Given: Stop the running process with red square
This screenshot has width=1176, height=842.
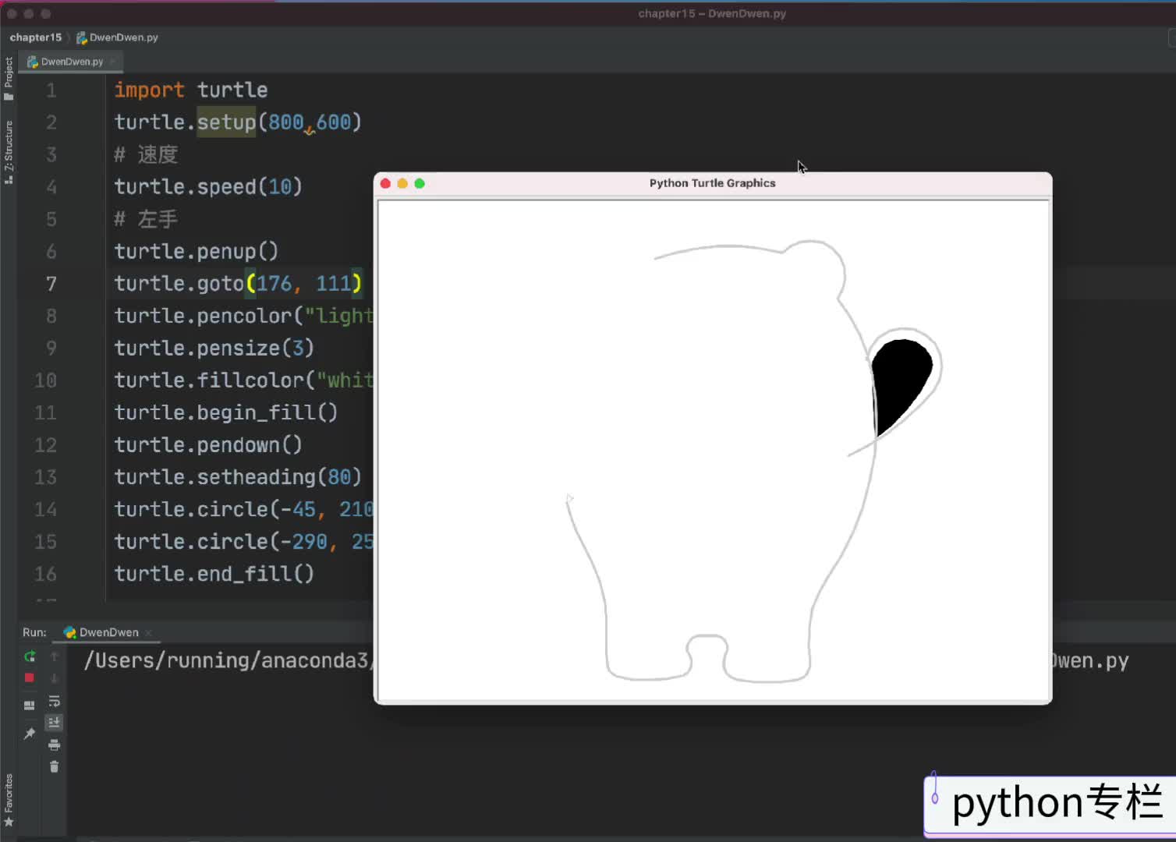Looking at the screenshot, I should pos(30,677).
